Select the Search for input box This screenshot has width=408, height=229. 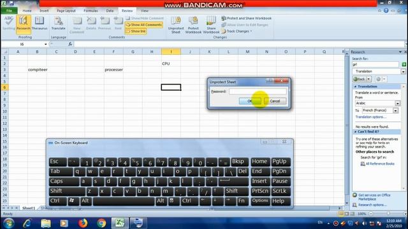pos(375,64)
